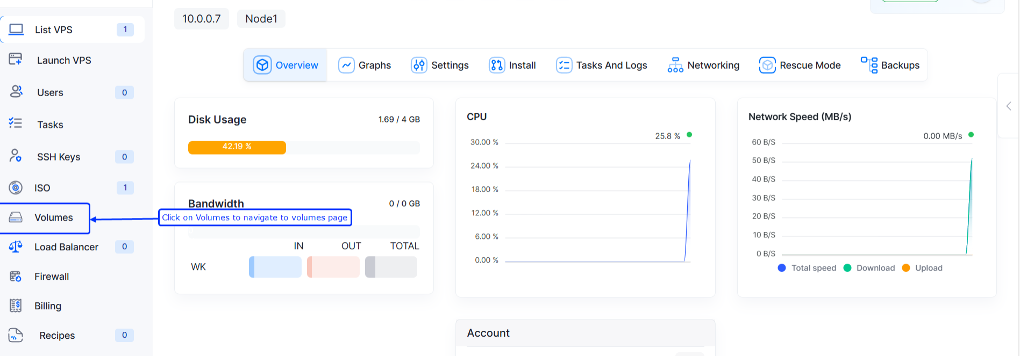Open the Billing page
This screenshot has width=1020, height=356.
47,306
